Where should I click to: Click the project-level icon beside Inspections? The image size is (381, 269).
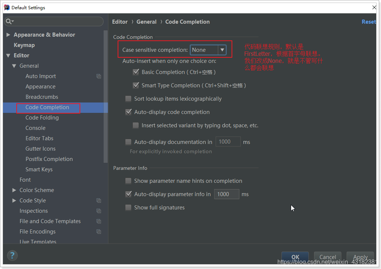pyautogui.click(x=99, y=211)
